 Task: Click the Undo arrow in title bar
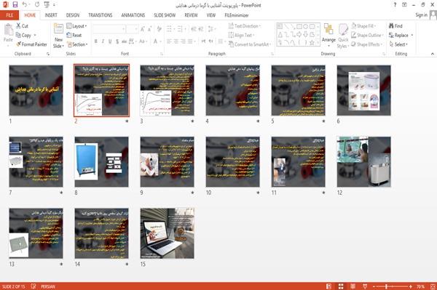tap(25, 5)
